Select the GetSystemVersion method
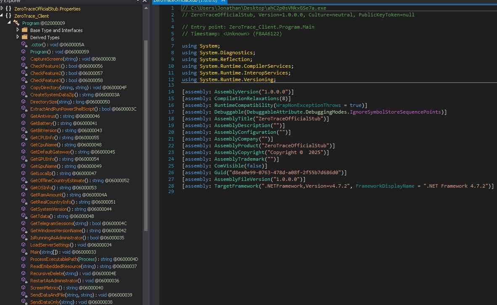Screen dimensions: 497x305 click(71, 209)
